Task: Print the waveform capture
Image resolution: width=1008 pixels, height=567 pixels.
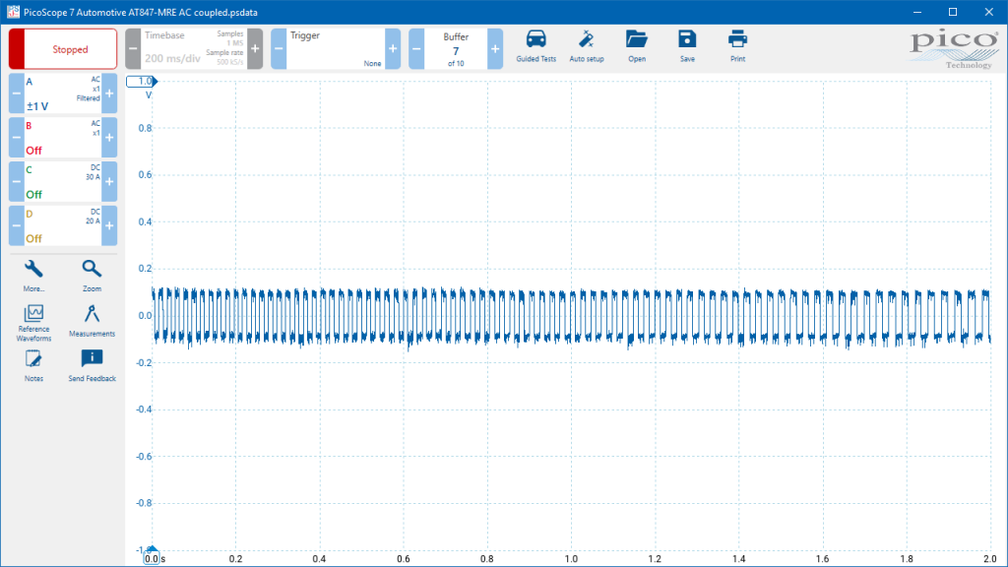Action: click(x=737, y=47)
